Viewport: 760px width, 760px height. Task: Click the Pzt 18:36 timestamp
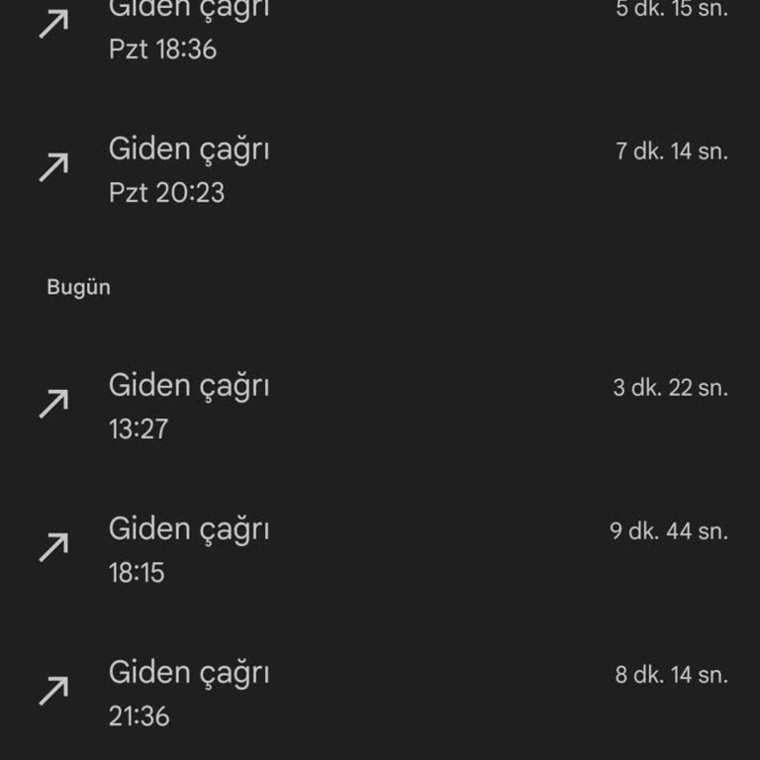coord(162,49)
